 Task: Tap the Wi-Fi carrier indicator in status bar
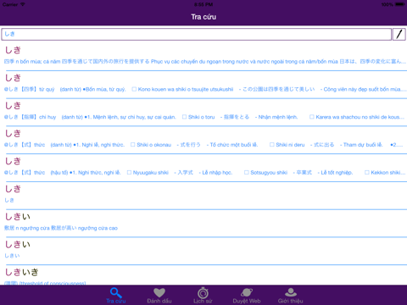(14, 4)
